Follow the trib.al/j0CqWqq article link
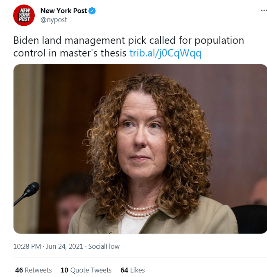Viewport: 267px width, 277px height. (165, 53)
